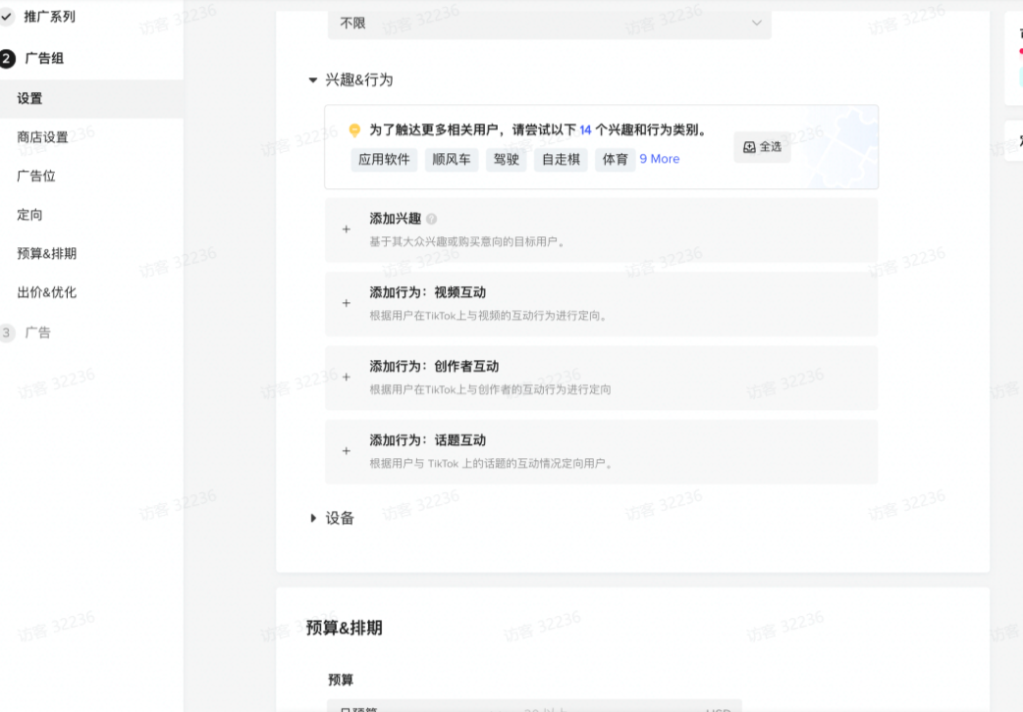
Task: Open the 不限 dropdown at the top
Action: click(549, 22)
